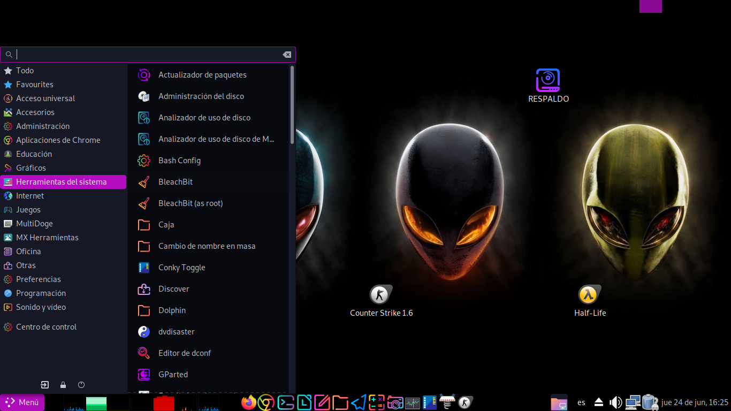Open the volume speaker tray icon

616,402
